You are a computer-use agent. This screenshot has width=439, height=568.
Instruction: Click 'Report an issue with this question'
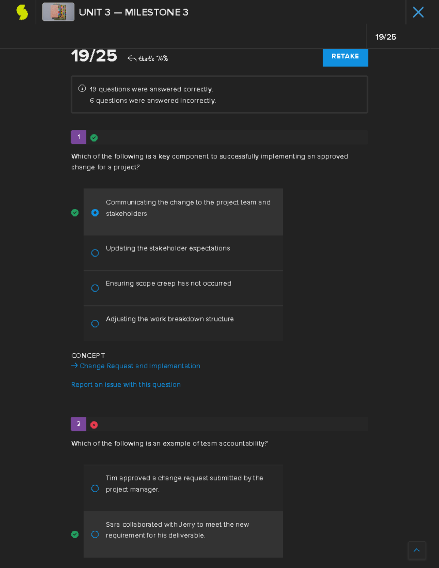click(126, 384)
